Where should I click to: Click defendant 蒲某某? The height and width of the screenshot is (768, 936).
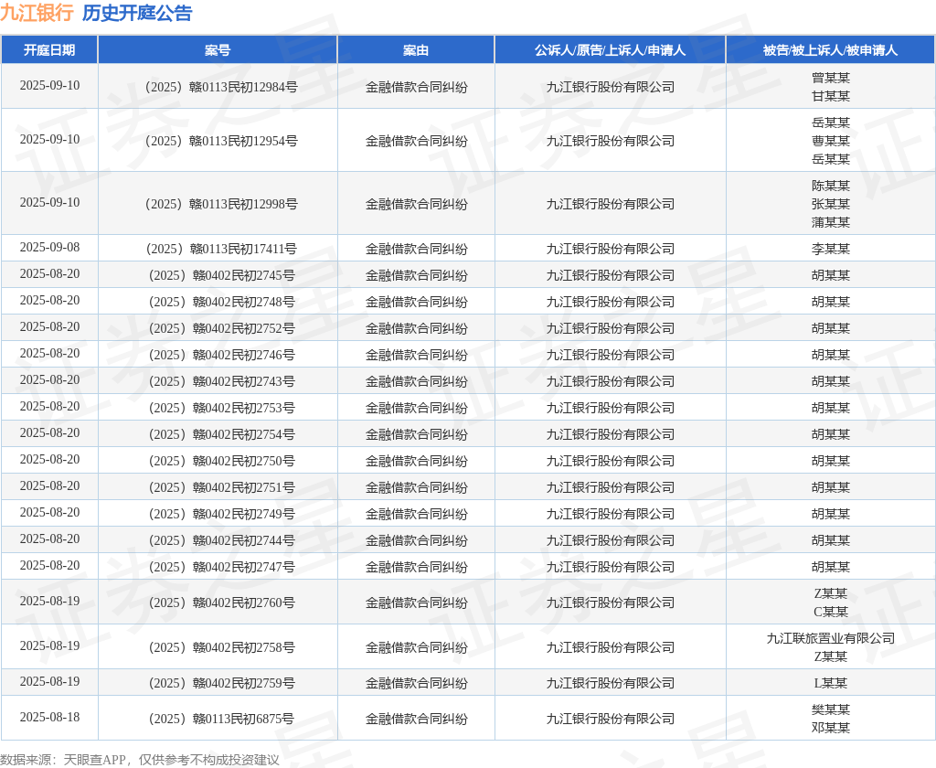coord(830,222)
